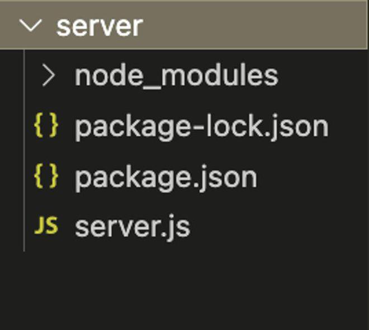
Task: Click the curly braces icon beside package.json
Action: coord(46,176)
